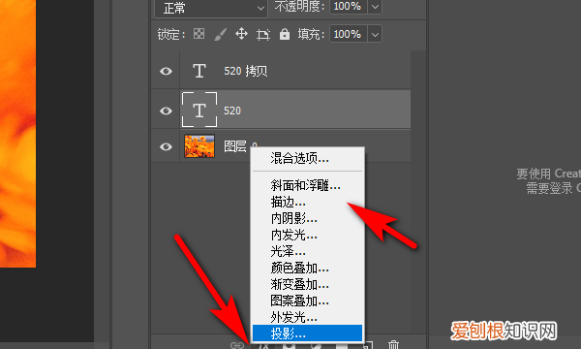Click the flower thumbnail of 图层 0
The height and width of the screenshot is (349, 581).
199,146
